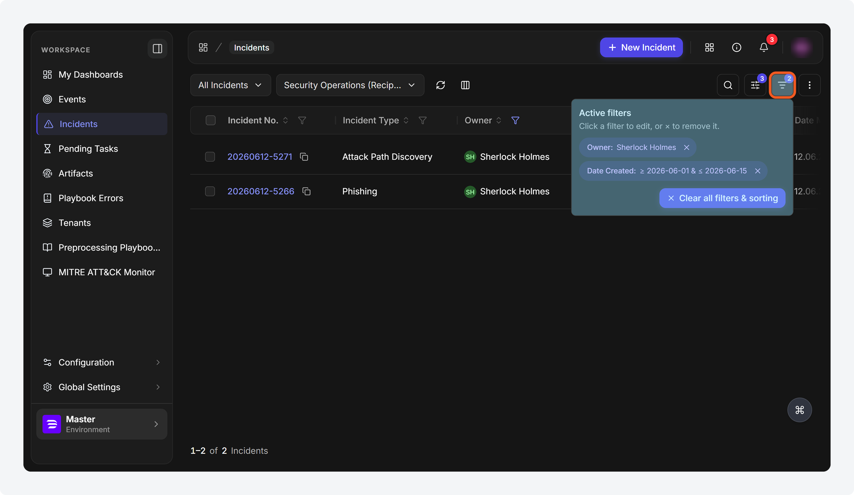Open the Security Operations tenant dropdown
This screenshot has height=495, width=854.
pyautogui.click(x=350, y=85)
